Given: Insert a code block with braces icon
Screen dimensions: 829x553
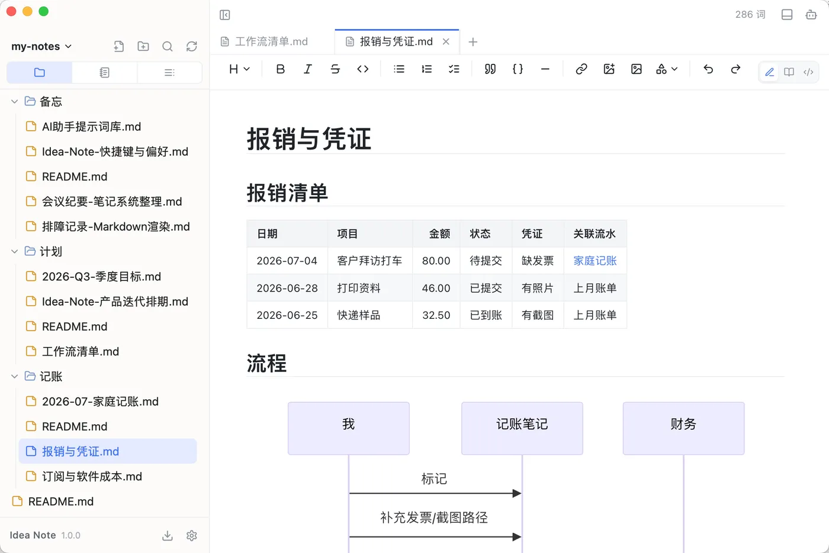Looking at the screenshot, I should (518, 69).
